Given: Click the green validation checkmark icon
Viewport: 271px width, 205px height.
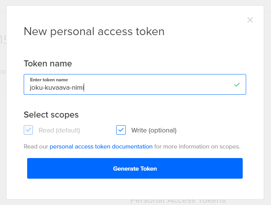Looking at the screenshot, I should tap(237, 84).
